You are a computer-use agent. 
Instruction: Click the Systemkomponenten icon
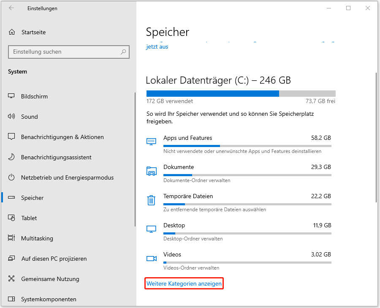point(11,299)
